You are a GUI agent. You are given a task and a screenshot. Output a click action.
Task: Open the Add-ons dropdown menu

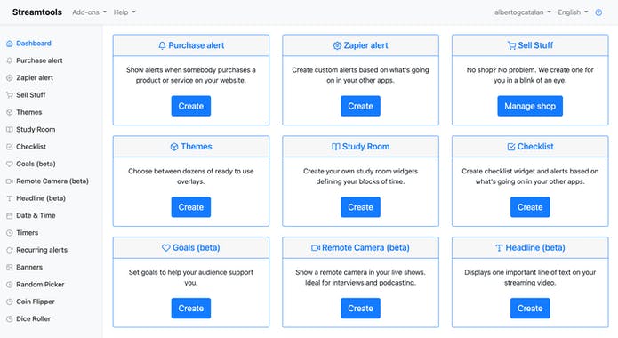click(x=90, y=12)
